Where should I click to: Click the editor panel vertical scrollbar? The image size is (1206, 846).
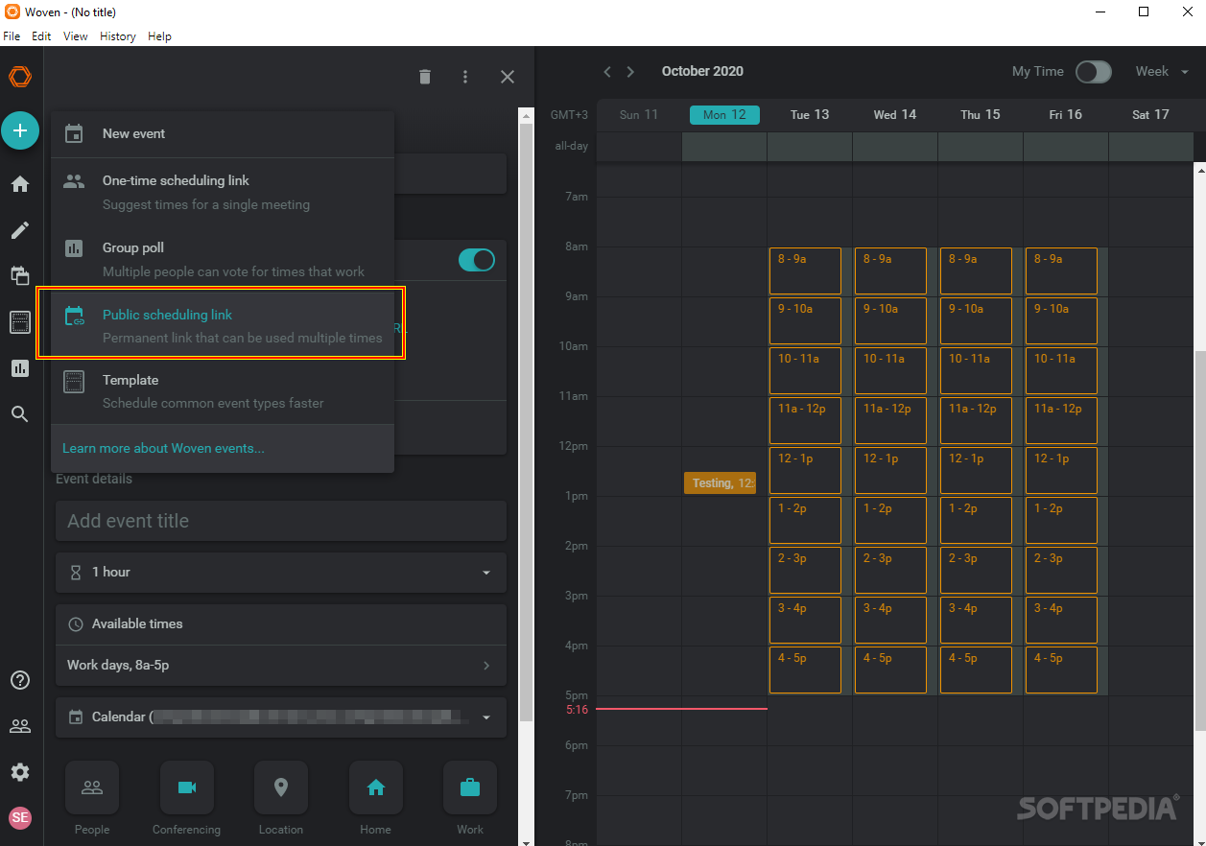point(526,422)
